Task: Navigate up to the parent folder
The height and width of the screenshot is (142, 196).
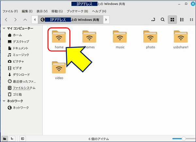Action: (25, 19)
